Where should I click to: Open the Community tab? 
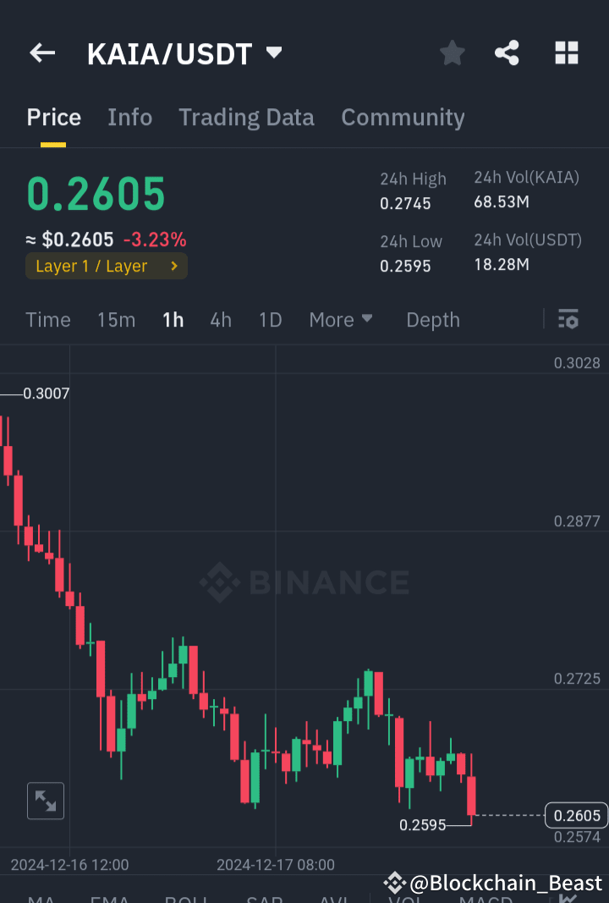[x=403, y=117]
